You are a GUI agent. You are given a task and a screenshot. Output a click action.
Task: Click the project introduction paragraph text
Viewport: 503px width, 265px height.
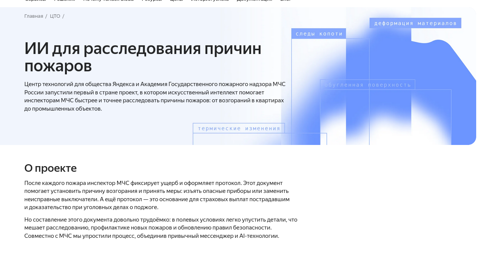click(x=154, y=96)
